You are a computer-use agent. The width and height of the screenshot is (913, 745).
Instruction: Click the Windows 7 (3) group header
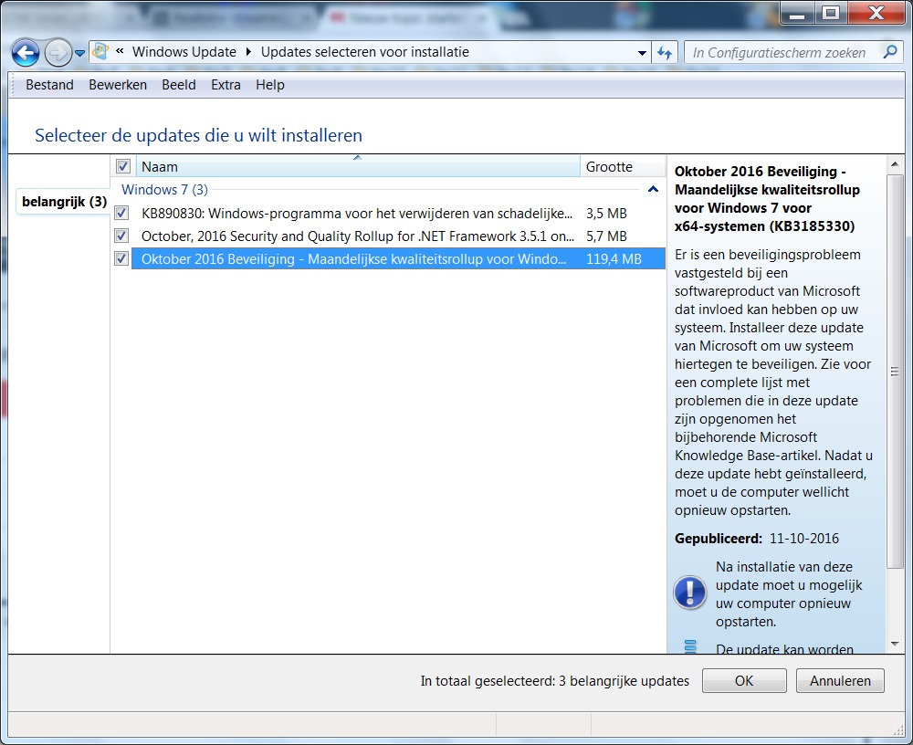click(164, 190)
